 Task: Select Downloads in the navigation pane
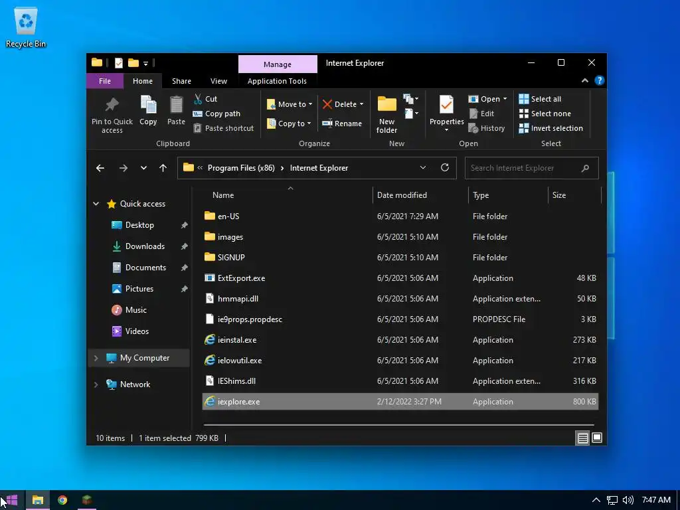(x=145, y=246)
